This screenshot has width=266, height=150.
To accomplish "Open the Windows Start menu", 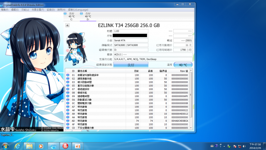I will click(x=5, y=146).
